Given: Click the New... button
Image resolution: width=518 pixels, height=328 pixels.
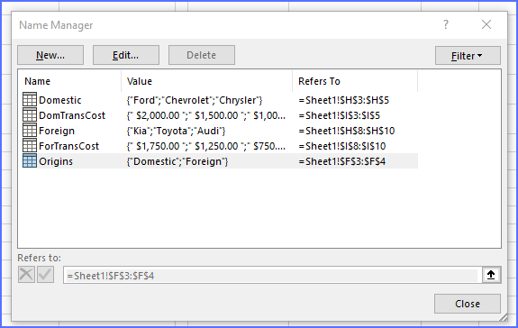Looking at the screenshot, I should [50, 55].
